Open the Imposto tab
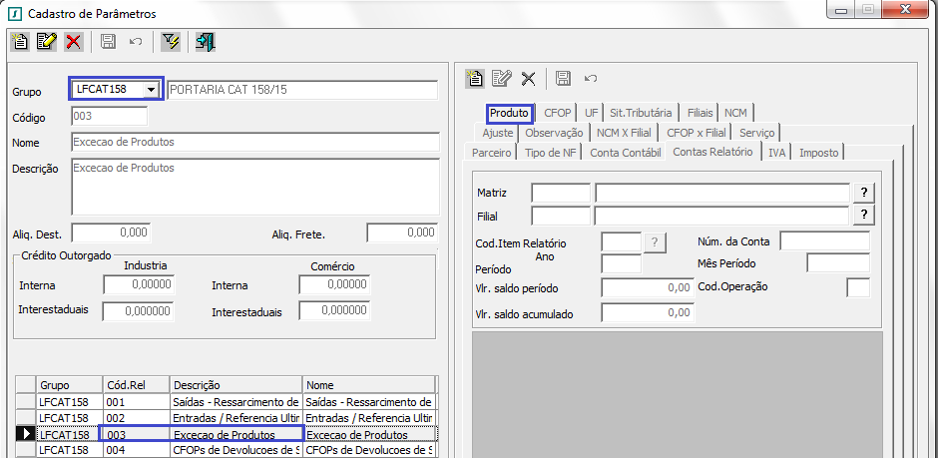Screen dimensions: 938x458 (818, 153)
